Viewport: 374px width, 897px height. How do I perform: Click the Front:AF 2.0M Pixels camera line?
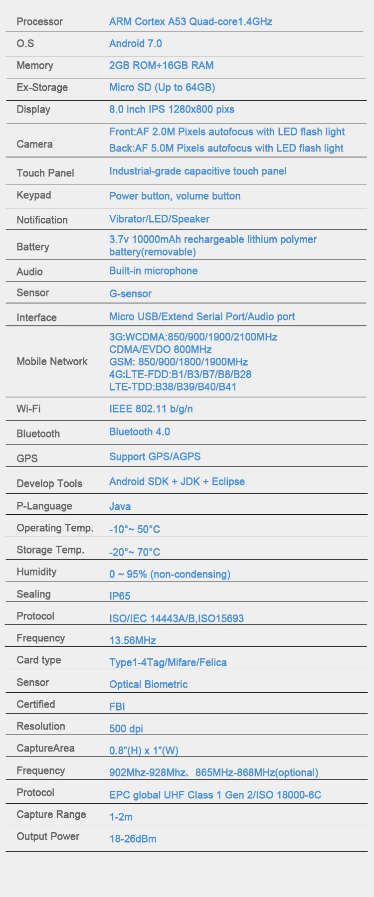(x=227, y=132)
